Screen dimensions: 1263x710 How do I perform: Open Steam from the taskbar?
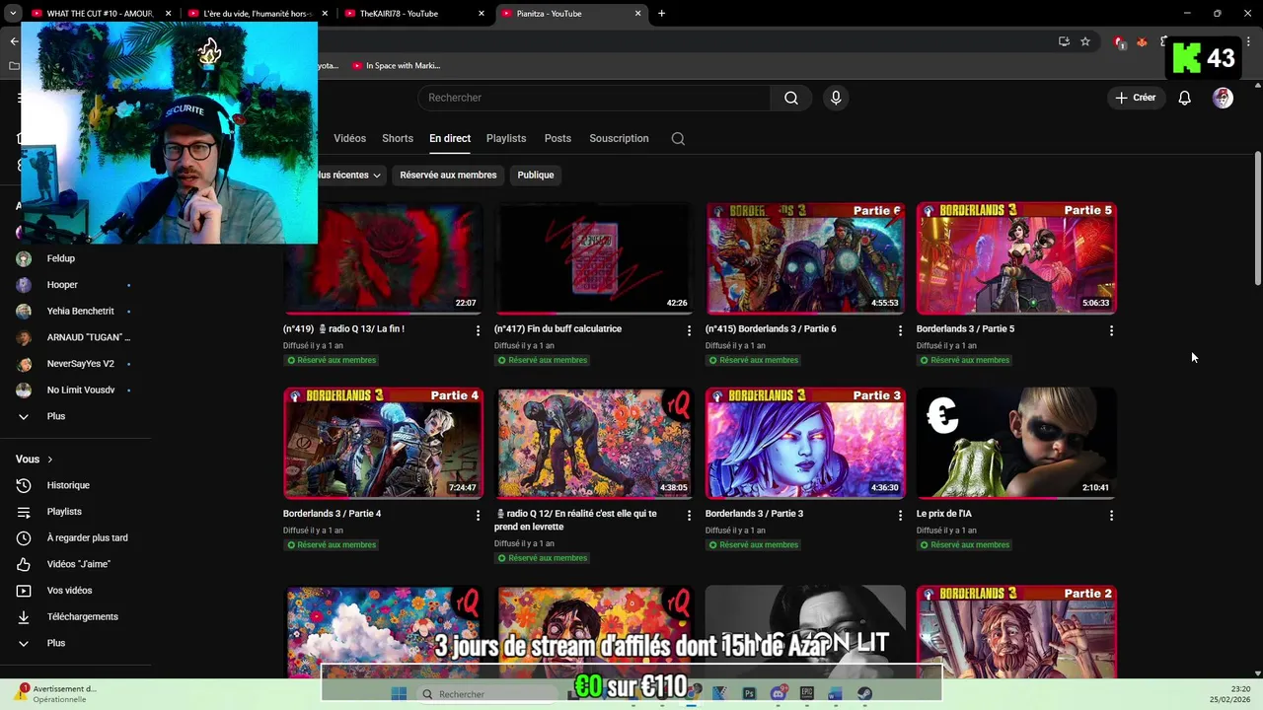864,693
